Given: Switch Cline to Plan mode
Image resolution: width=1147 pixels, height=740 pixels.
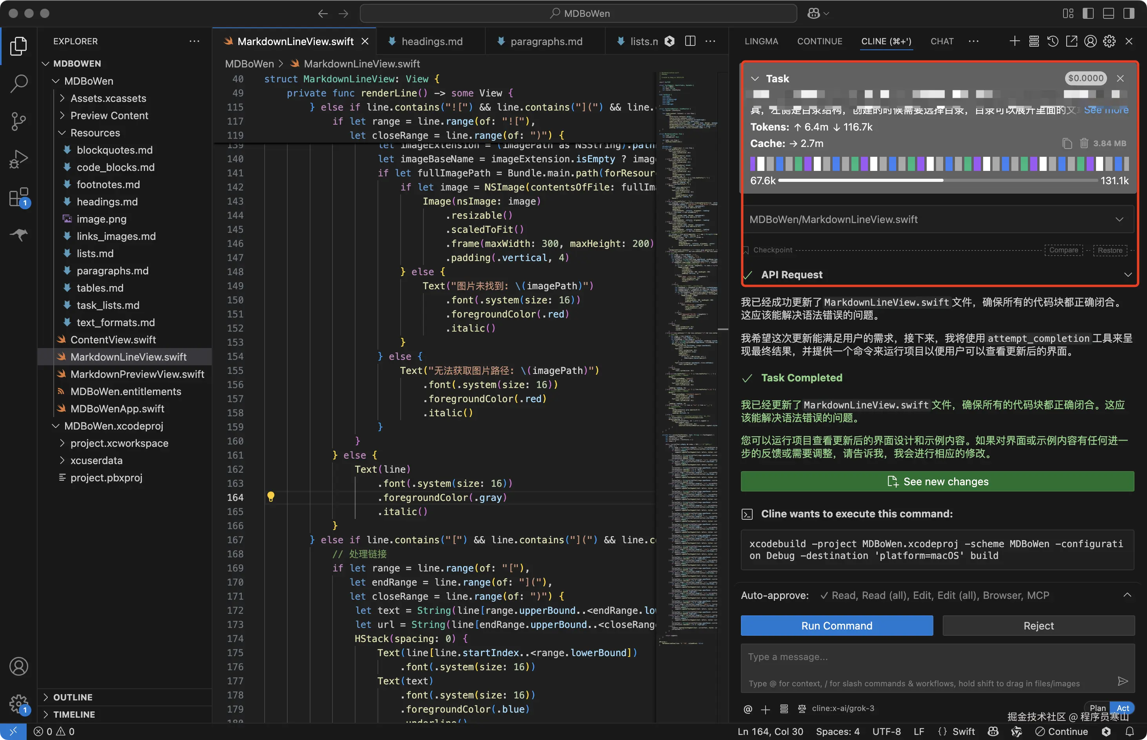Looking at the screenshot, I should [x=1098, y=708].
